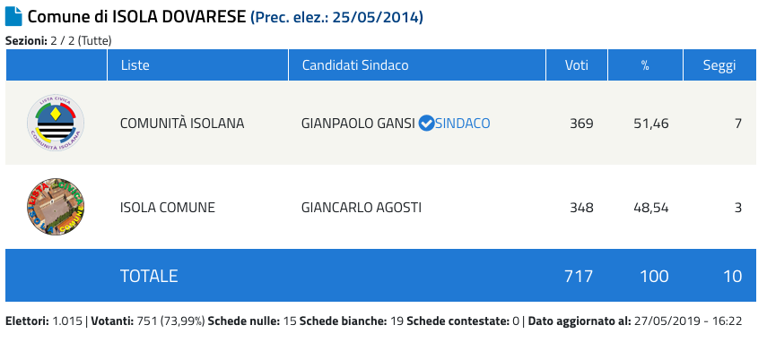
Task: Click the percentage column header
Action: click(645, 64)
